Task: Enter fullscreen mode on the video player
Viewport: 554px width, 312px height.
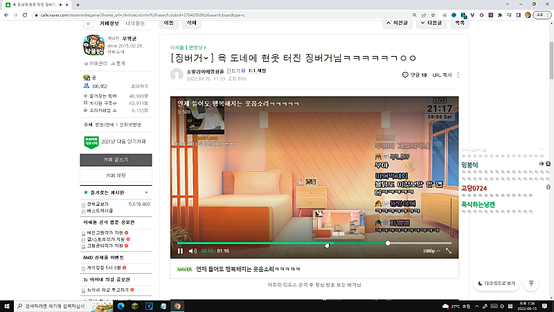Action: (449, 251)
